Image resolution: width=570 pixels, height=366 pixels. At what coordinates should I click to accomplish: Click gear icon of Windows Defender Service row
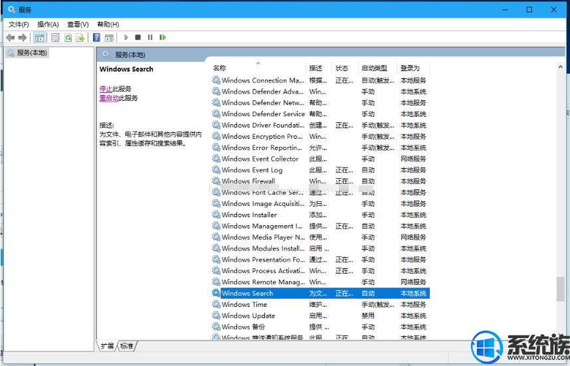[x=217, y=114]
